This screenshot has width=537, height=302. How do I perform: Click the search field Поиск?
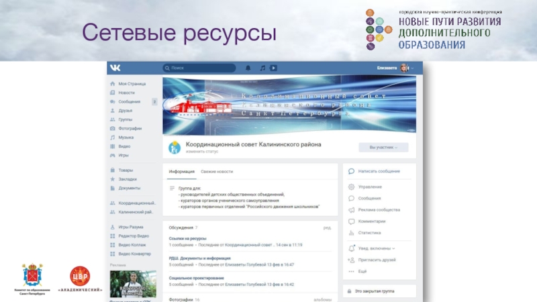[199, 68]
